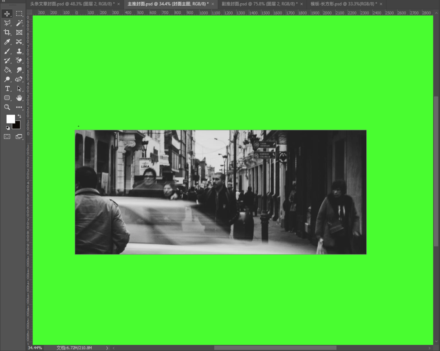Select the Polygonal Lasso tool
The height and width of the screenshot is (351, 440).
point(7,23)
